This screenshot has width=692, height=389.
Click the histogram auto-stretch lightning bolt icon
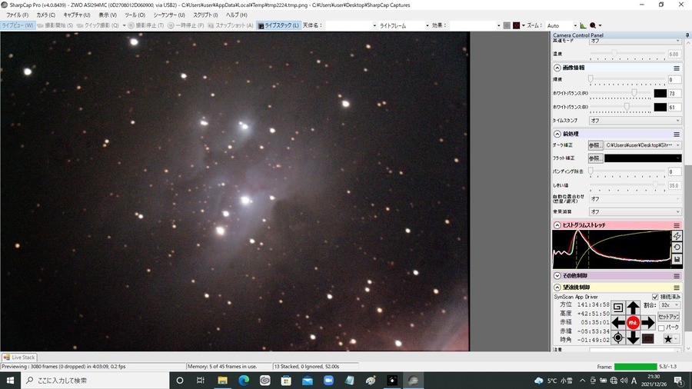(x=677, y=237)
